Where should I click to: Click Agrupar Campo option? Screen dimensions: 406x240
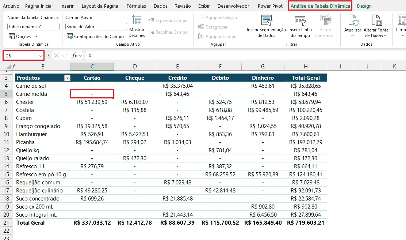point(217,37)
